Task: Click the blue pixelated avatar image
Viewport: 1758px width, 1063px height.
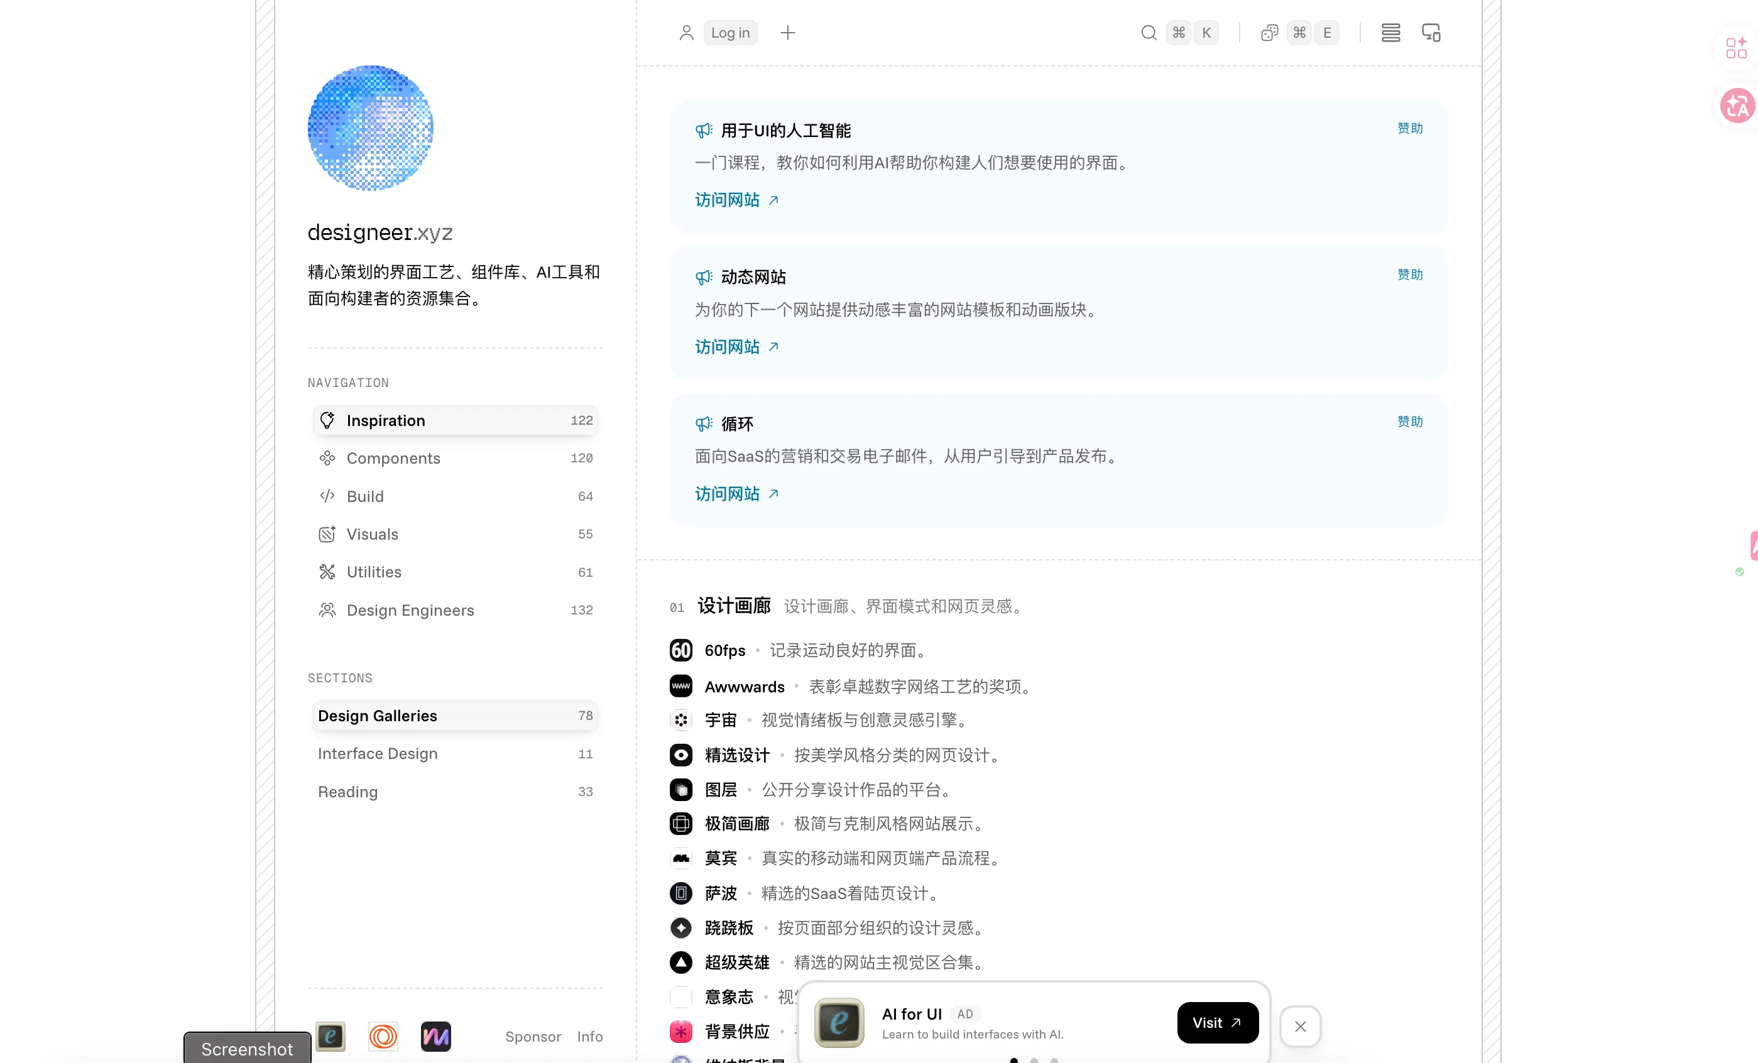Action: click(x=370, y=128)
